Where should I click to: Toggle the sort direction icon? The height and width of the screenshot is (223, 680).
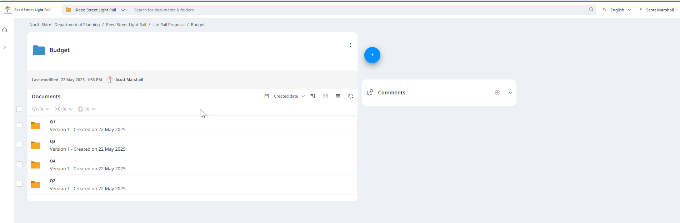coord(313,96)
